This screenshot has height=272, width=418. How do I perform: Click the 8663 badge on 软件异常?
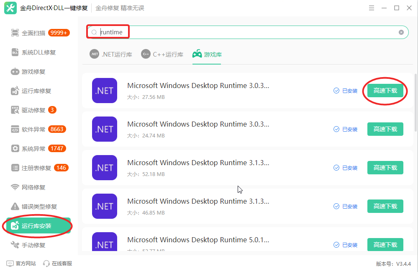coord(57,129)
